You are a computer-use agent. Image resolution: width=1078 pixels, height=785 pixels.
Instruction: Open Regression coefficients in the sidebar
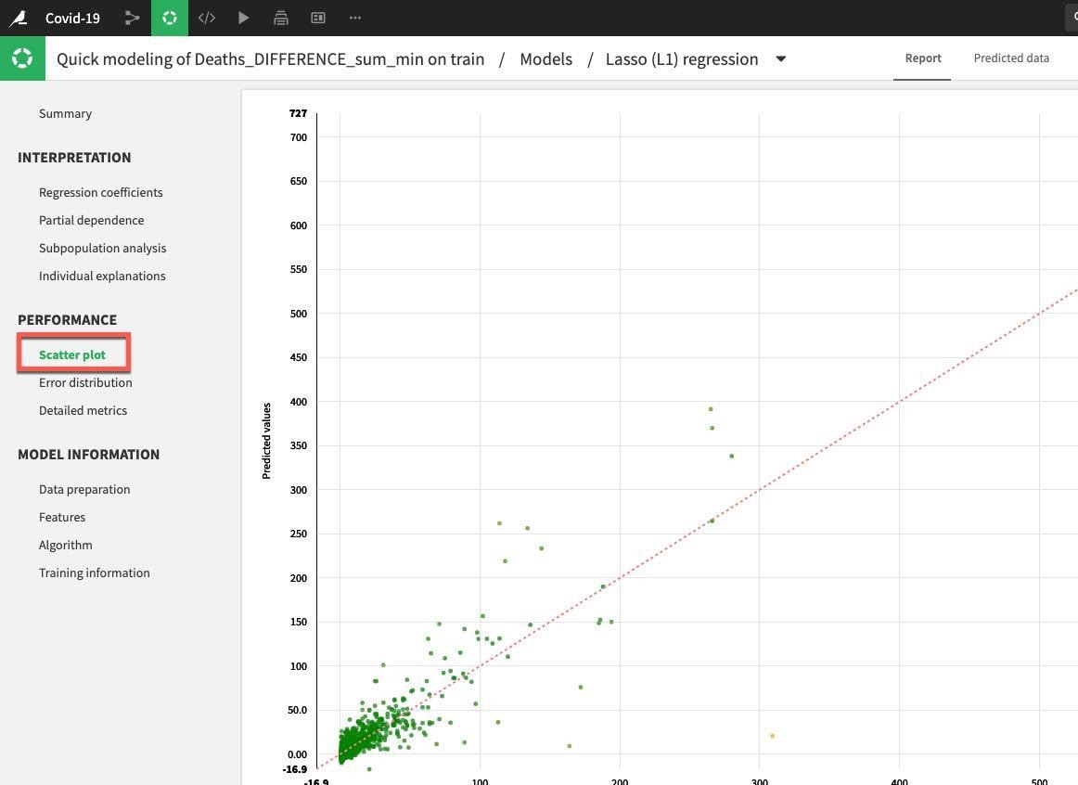[100, 192]
